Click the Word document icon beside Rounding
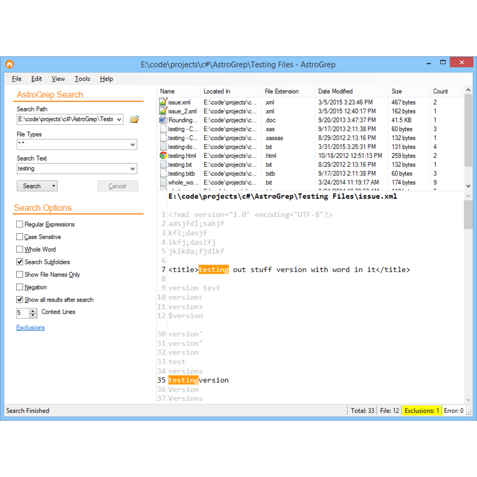 pos(163,119)
